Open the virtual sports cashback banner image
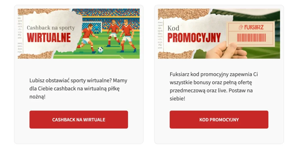 79,34
